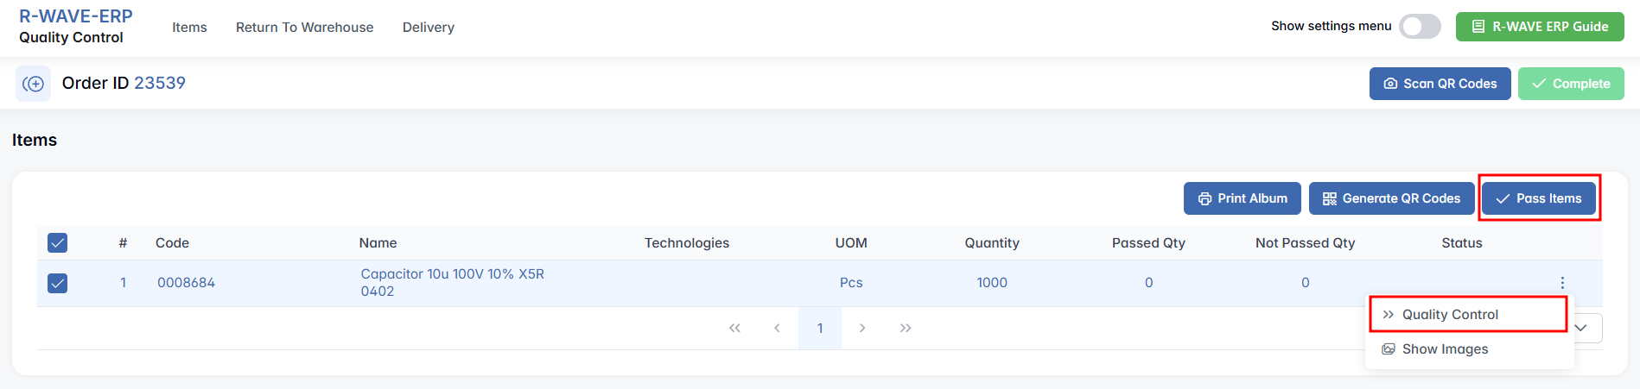The width and height of the screenshot is (1640, 389).
Task: Click Print Album button
Action: click(x=1242, y=198)
